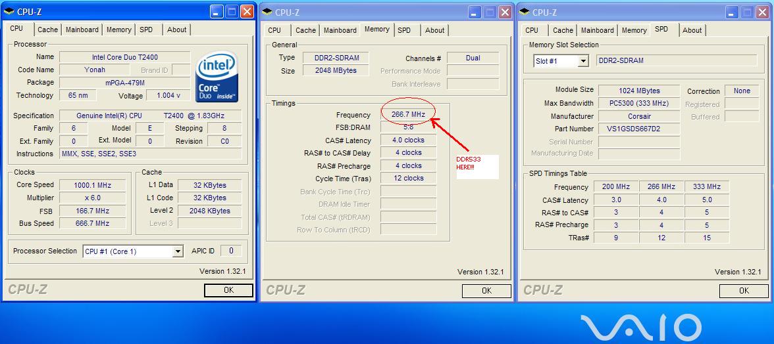774x344 pixels.
Task: Click the memory Frequency value 266.7 MHz
Action: (408, 115)
